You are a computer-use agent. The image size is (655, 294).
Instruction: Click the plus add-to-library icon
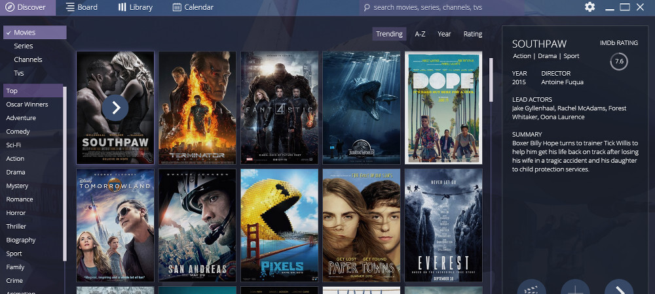575,289
